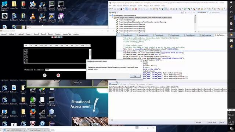The image size is (235, 132).
Task: Click the Camera thumbnail below session window
Action: [x=60, y=83]
